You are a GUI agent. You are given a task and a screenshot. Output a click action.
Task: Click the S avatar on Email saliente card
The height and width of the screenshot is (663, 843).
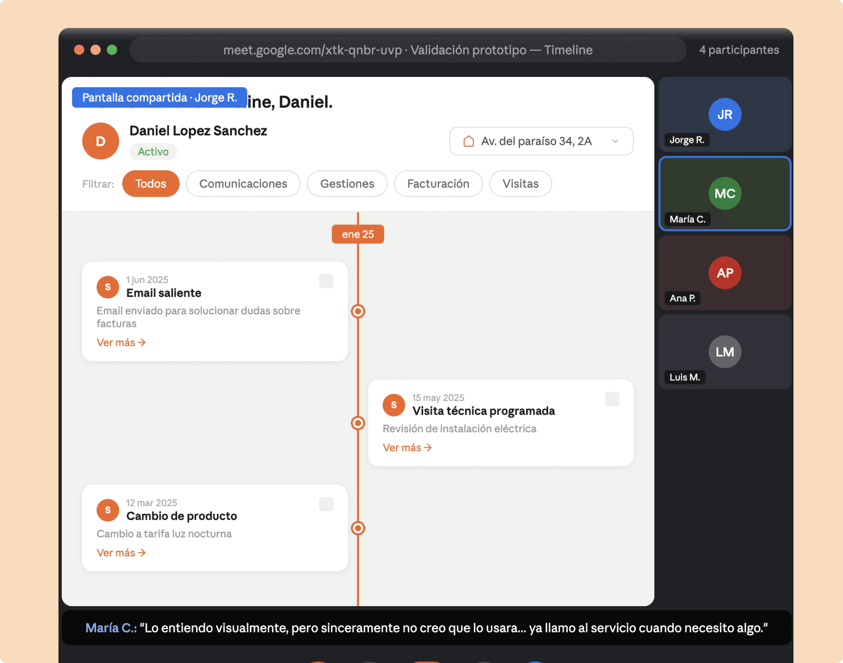pyautogui.click(x=107, y=287)
